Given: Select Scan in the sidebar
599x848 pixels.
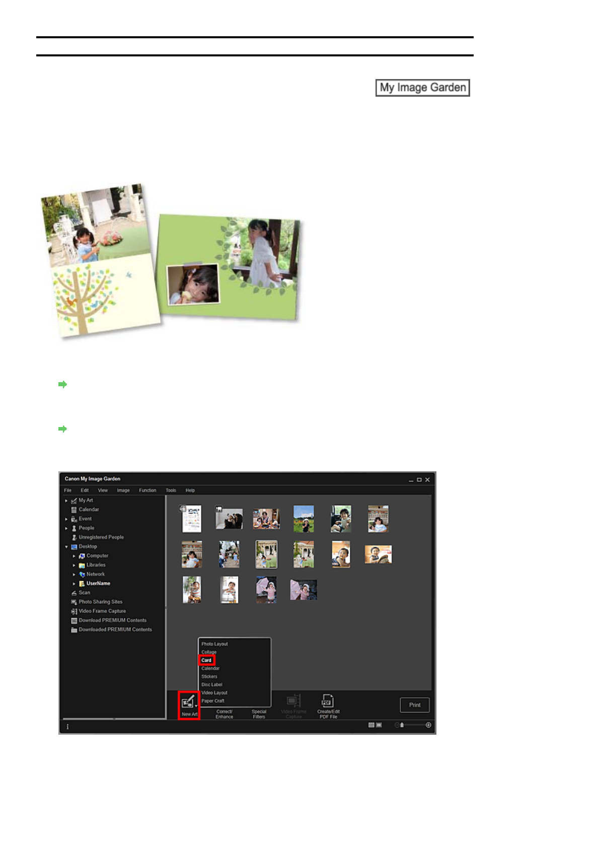Looking at the screenshot, I should [x=84, y=593].
